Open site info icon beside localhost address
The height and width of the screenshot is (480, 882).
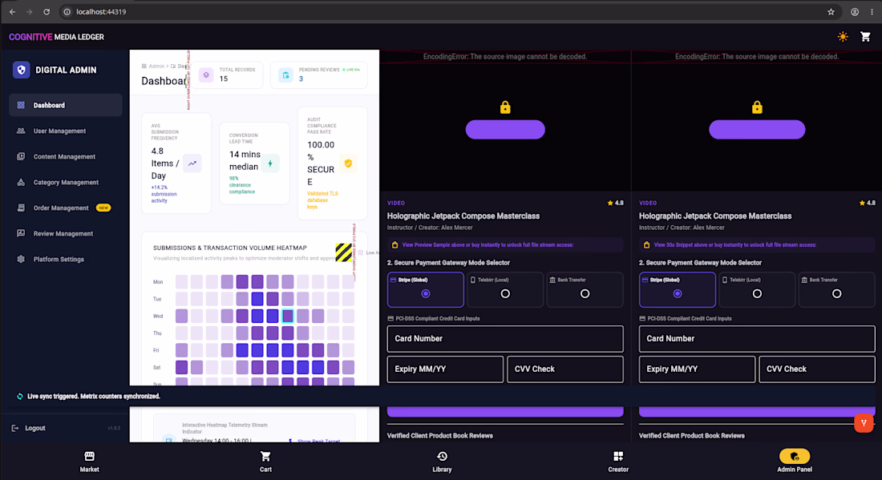67,12
